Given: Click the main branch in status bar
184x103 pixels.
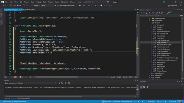Looking at the screenshot, I should (x=172, y=102).
